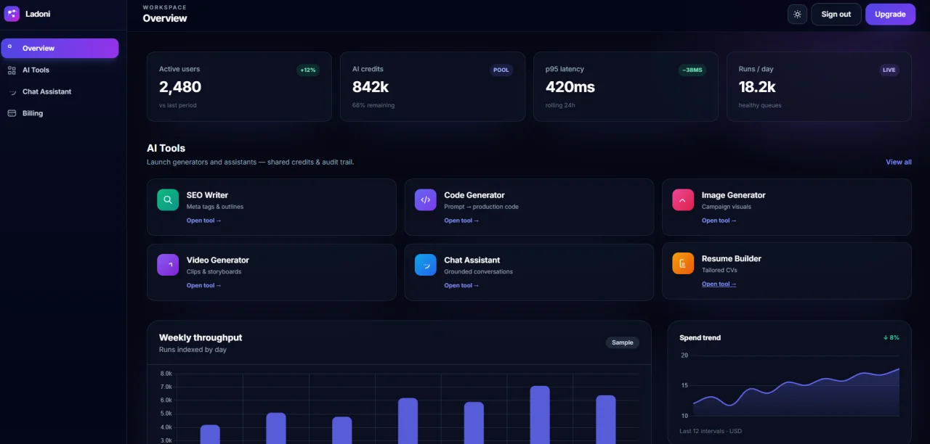Open the Code Generator code-brackets icon
Screen dimensions: 930x444
coord(426,200)
